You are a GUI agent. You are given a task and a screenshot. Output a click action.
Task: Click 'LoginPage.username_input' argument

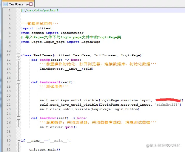[125, 100]
